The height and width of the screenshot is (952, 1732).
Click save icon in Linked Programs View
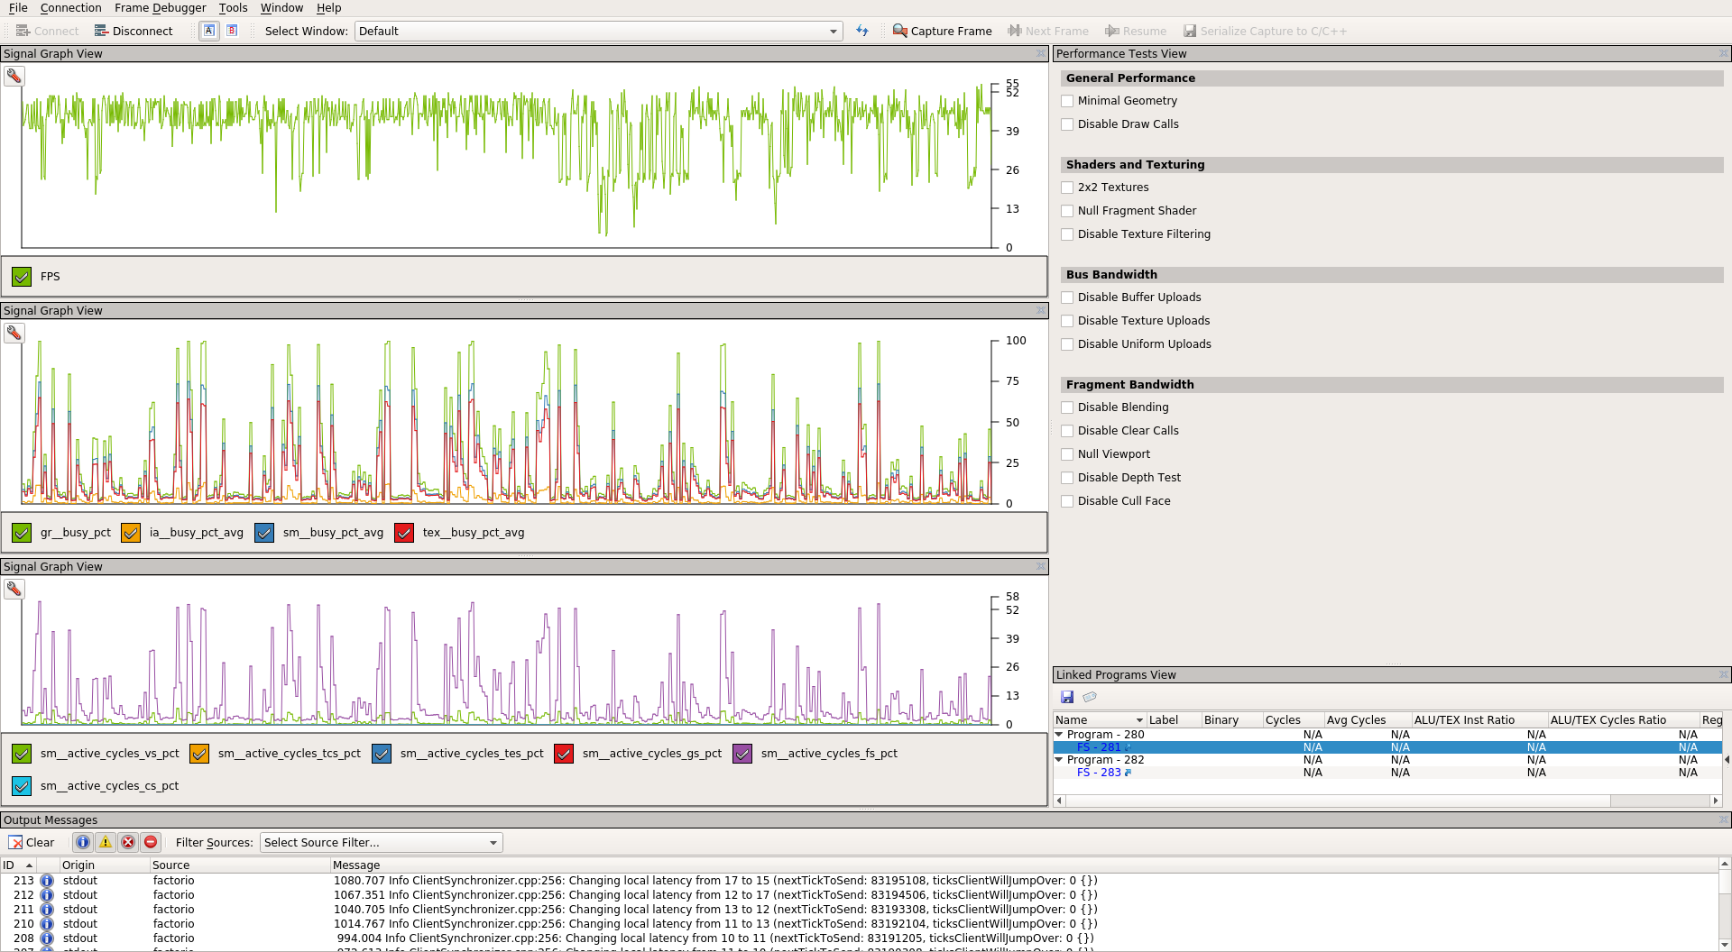[x=1067, y=697]
